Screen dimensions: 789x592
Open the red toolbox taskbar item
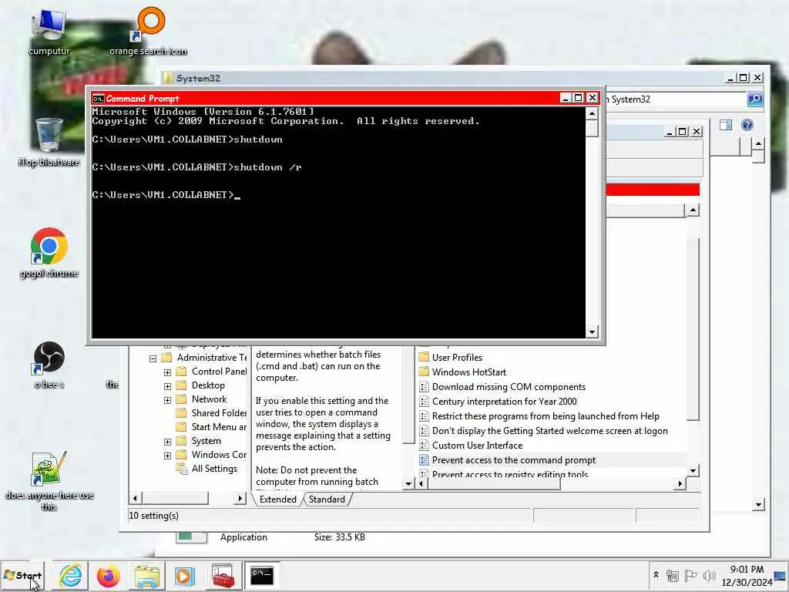[223, 575]
